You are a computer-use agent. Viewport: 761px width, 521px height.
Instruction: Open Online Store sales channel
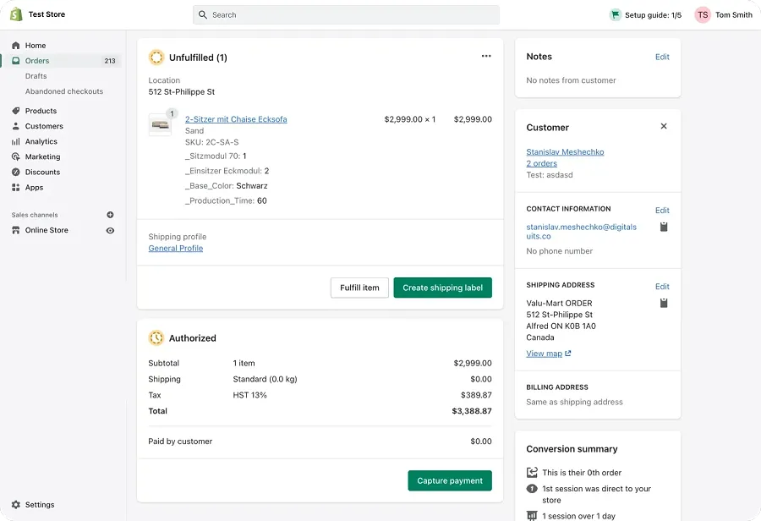click(x=47, y=230)
